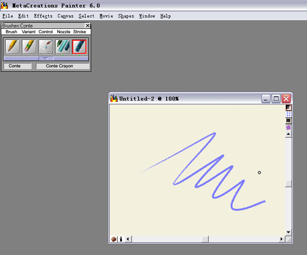Image resolution: width=307 pixels, height=255 pixels.
Task: Click the info 'i' icon in document window
Action: (121, 239)
